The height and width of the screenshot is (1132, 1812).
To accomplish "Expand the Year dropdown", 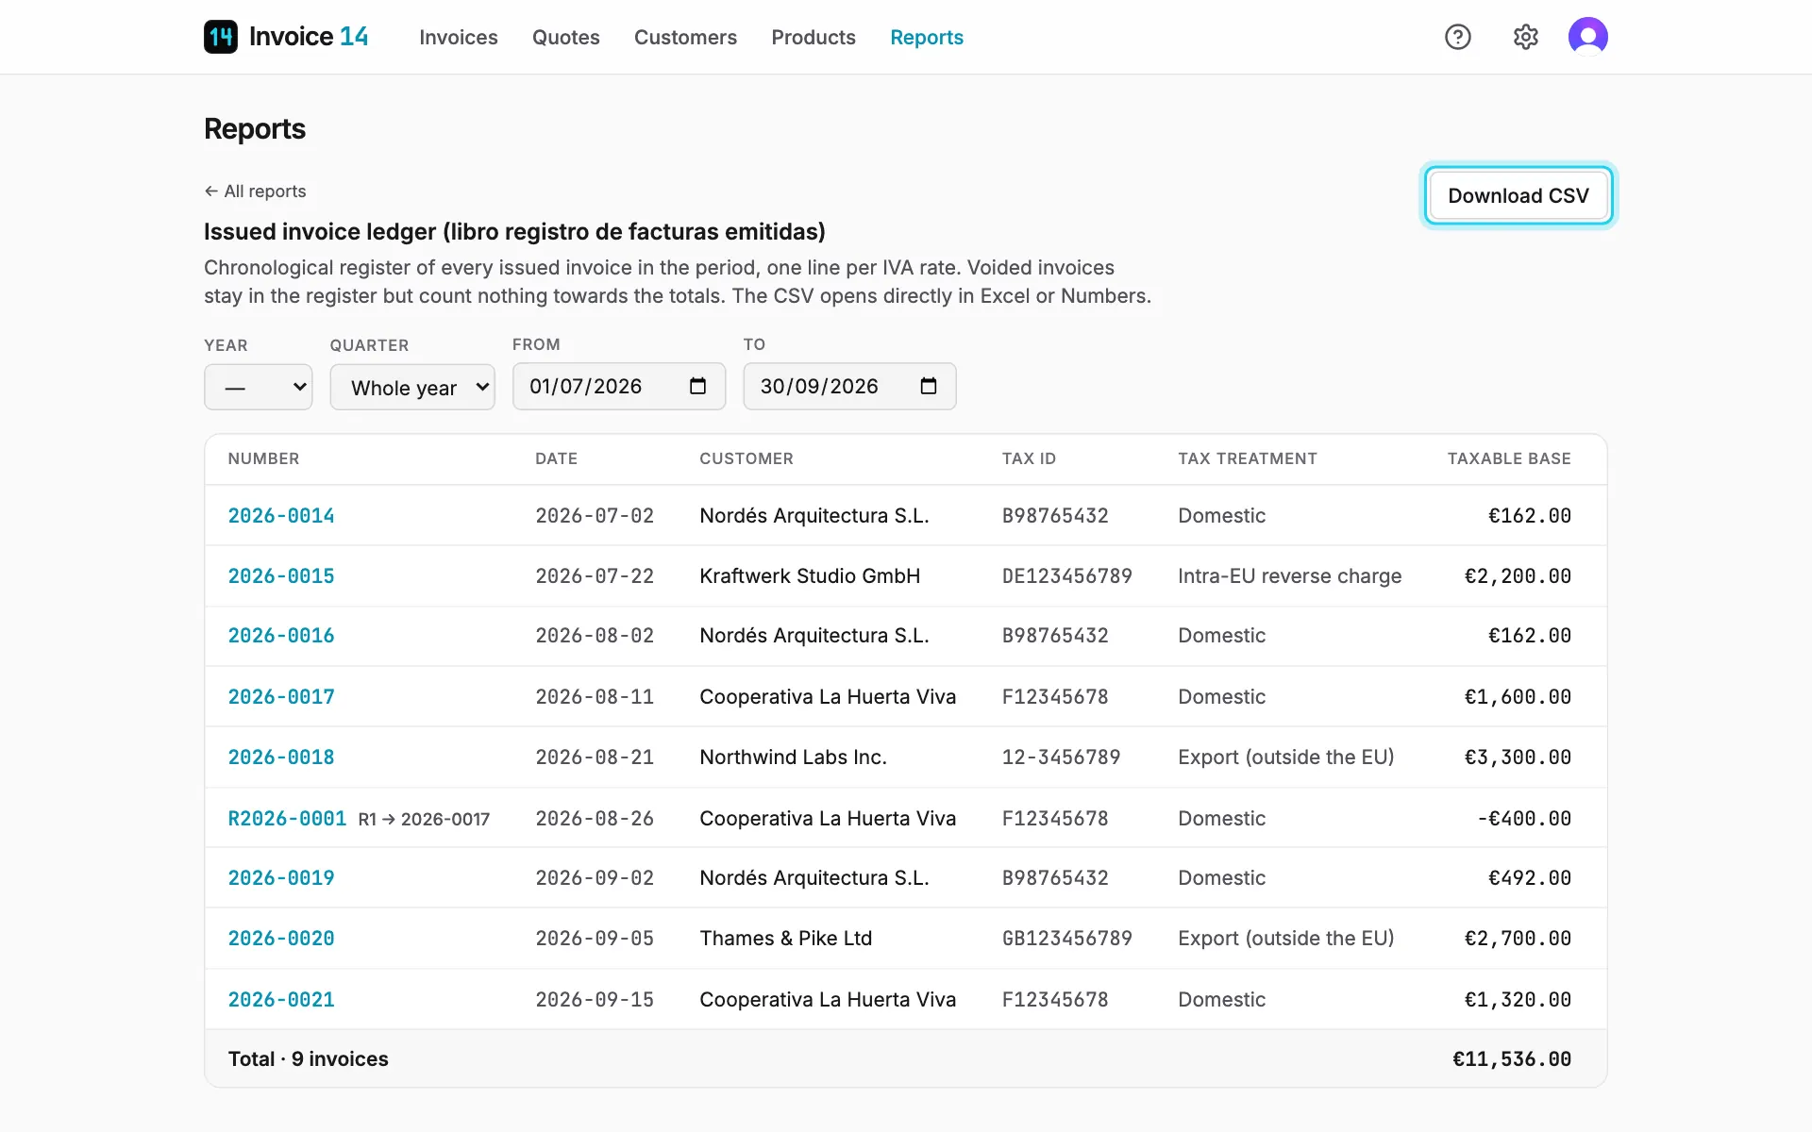I will [259, 387].
